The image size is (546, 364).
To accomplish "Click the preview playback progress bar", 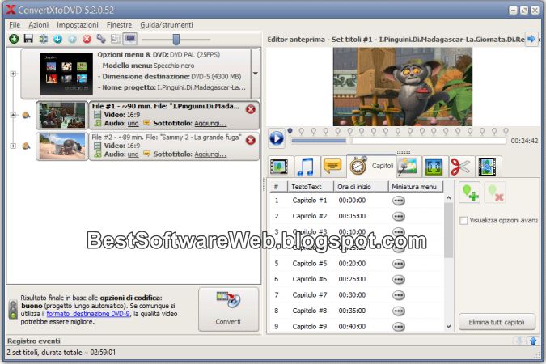I will [398, 141].
